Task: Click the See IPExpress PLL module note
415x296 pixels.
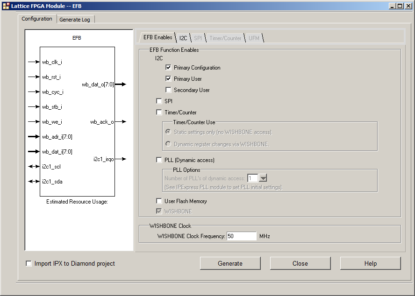Action: pos(224,187)
